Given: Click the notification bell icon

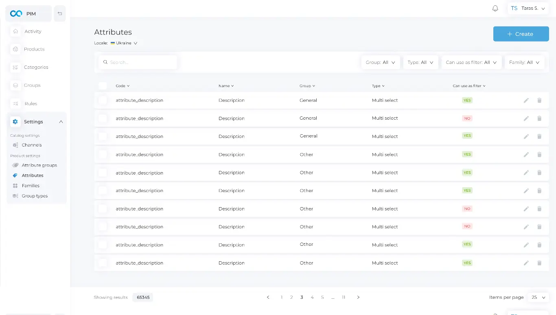Looking at the screenshot, I should [x=495, y=9].
